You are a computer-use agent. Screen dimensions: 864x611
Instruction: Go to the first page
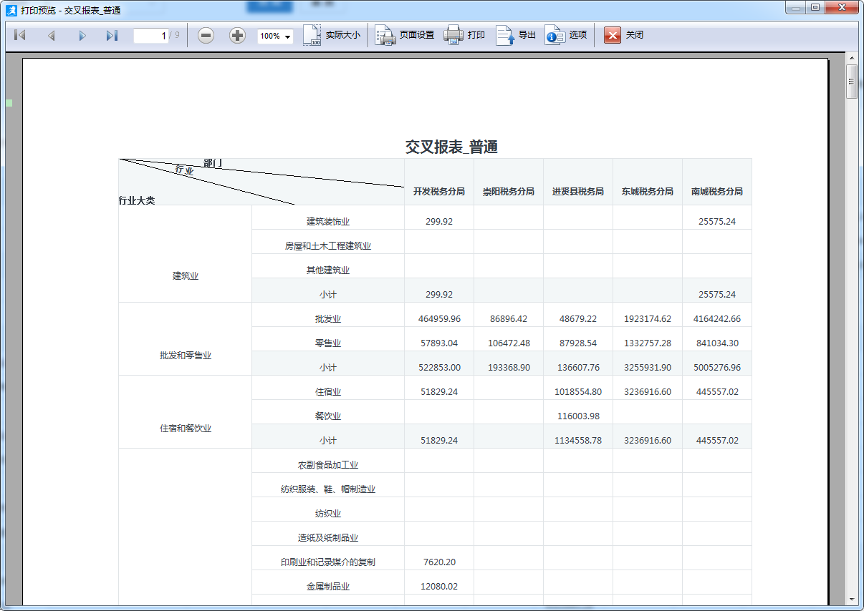[x=20, y=35]
